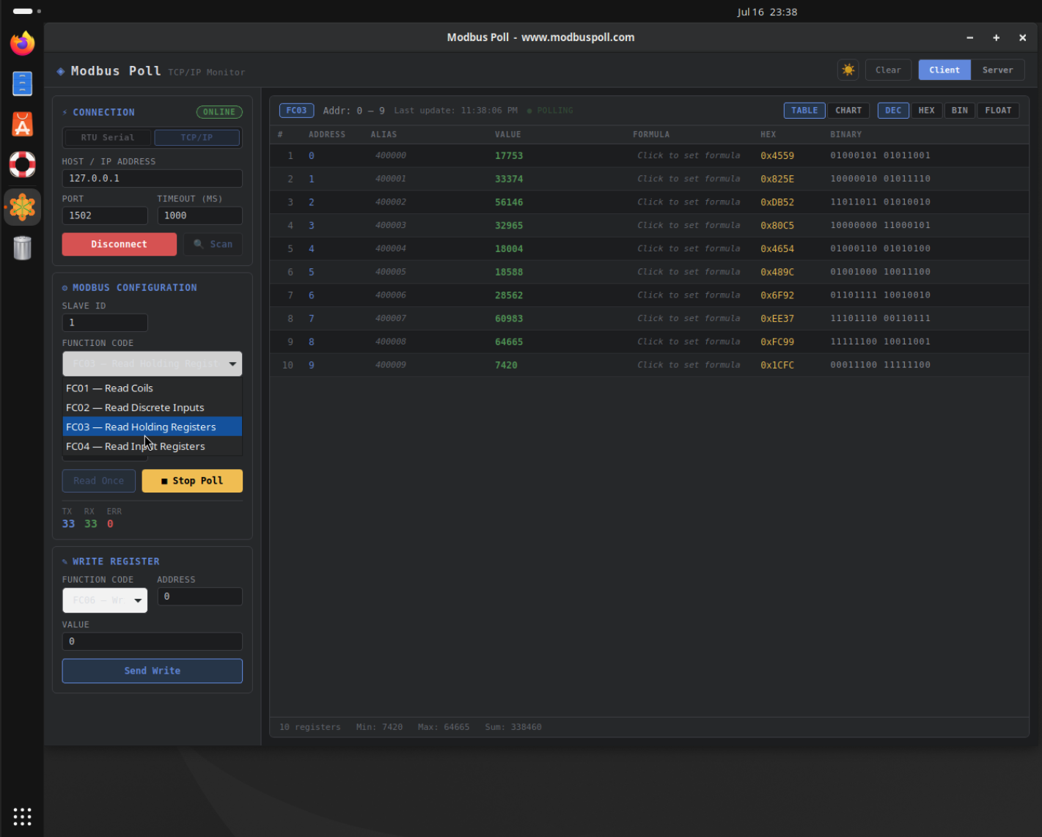The height and width of the screenshot is (837, 1042).
Task: Choose FC03 — Read Holding Registers
Action: [x=152, y=427]
